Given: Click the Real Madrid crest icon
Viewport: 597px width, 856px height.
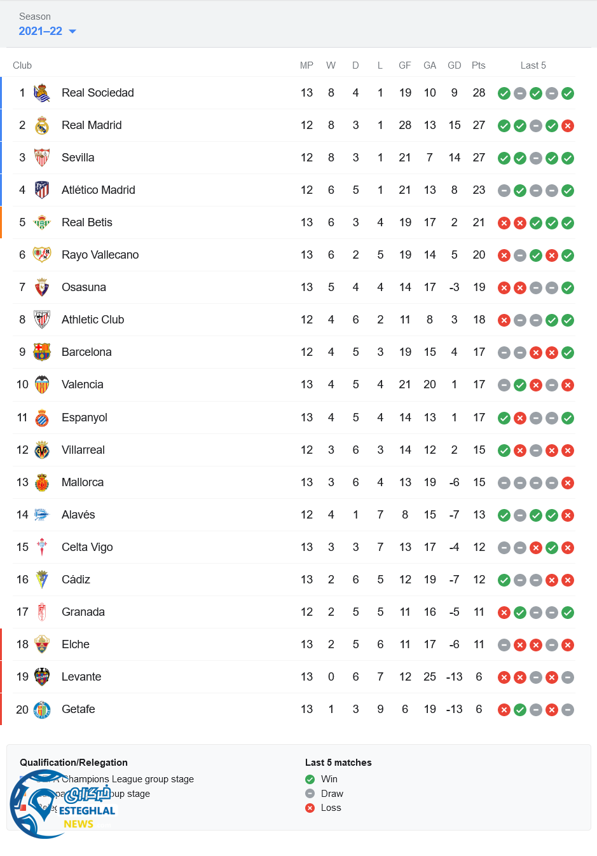Looking at the screenshot, I should [42, 125].
